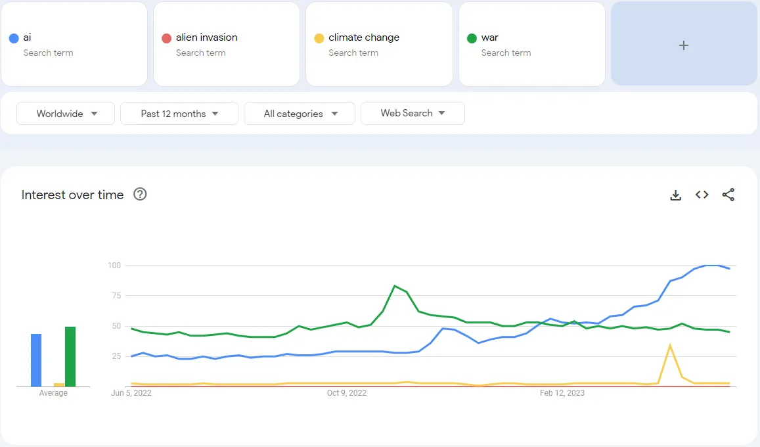Open the Past 12 months time range dropdown
The width and height of the screenshot is (760, 447).
(179, 113)
